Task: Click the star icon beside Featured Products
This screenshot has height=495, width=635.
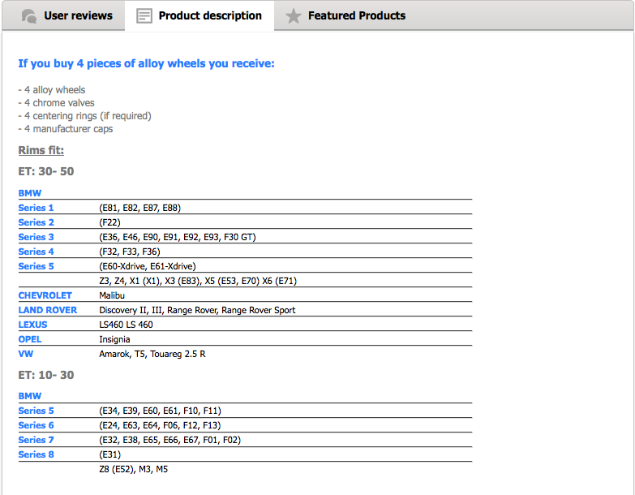Action: click(294, 16)
